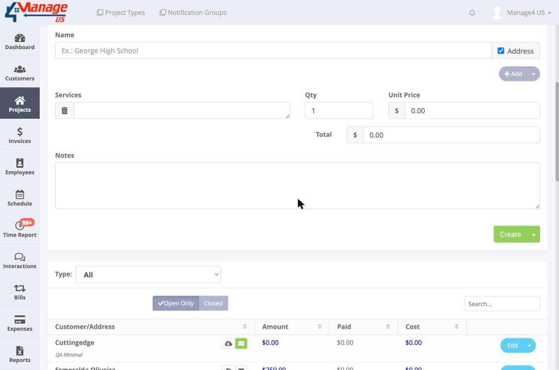Open the Cuttingedge cost $0.00 link

(414, 343)
